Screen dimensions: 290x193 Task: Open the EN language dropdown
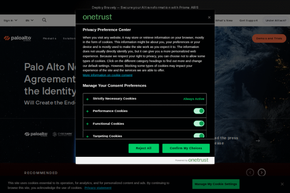tap(29, 20)
